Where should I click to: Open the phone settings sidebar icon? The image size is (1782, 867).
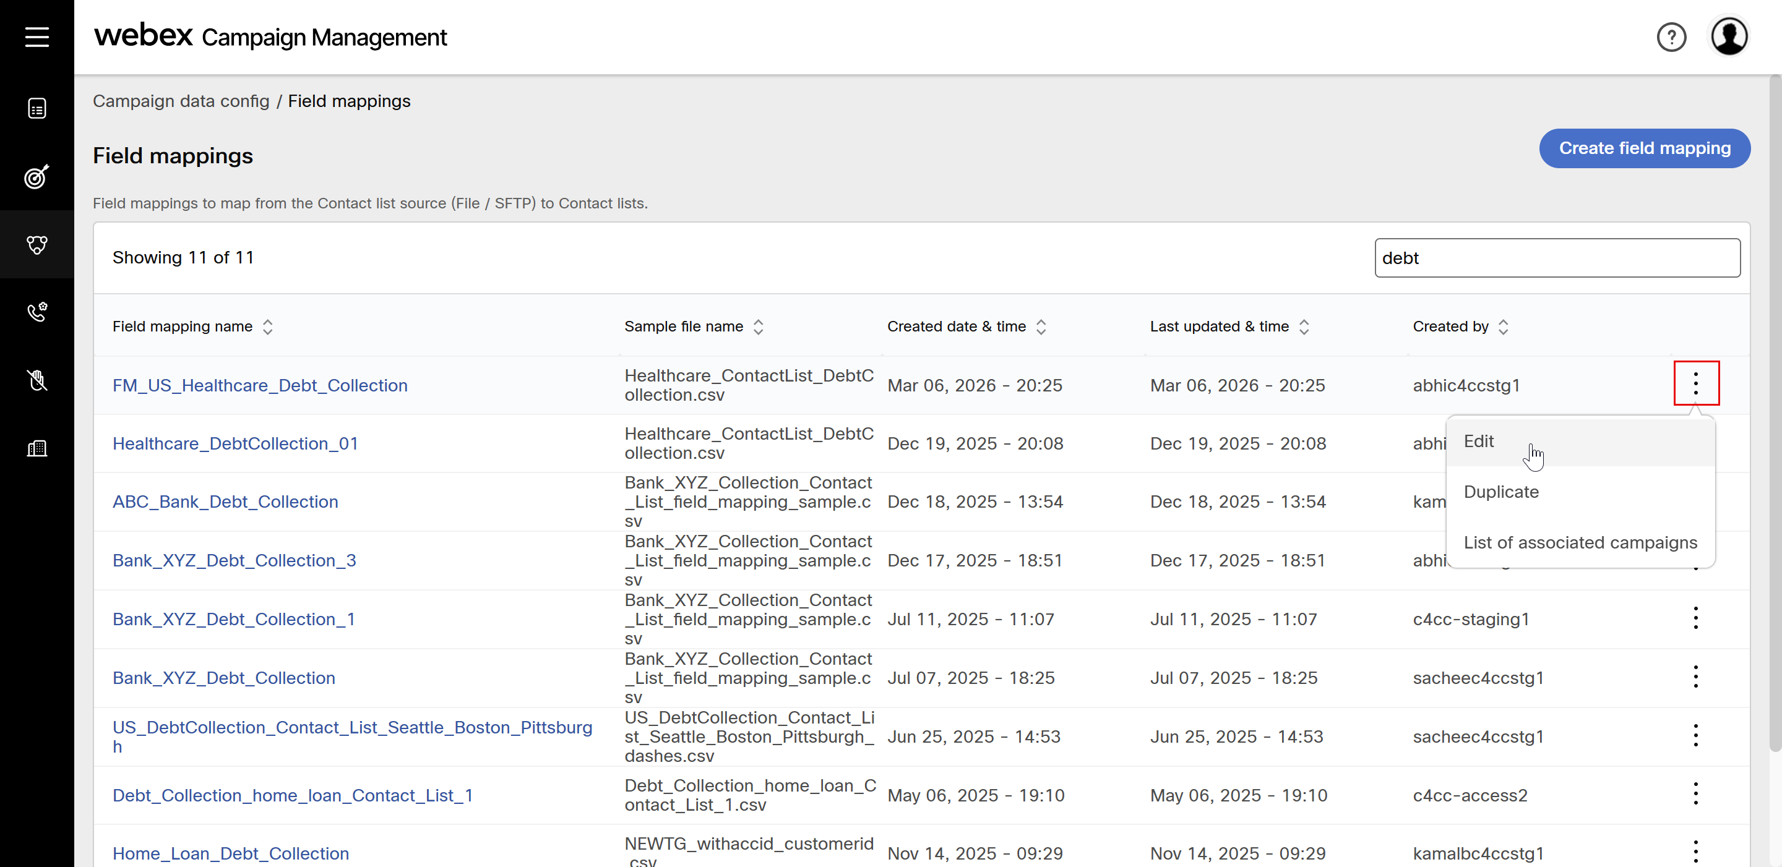tap(37, 312)
